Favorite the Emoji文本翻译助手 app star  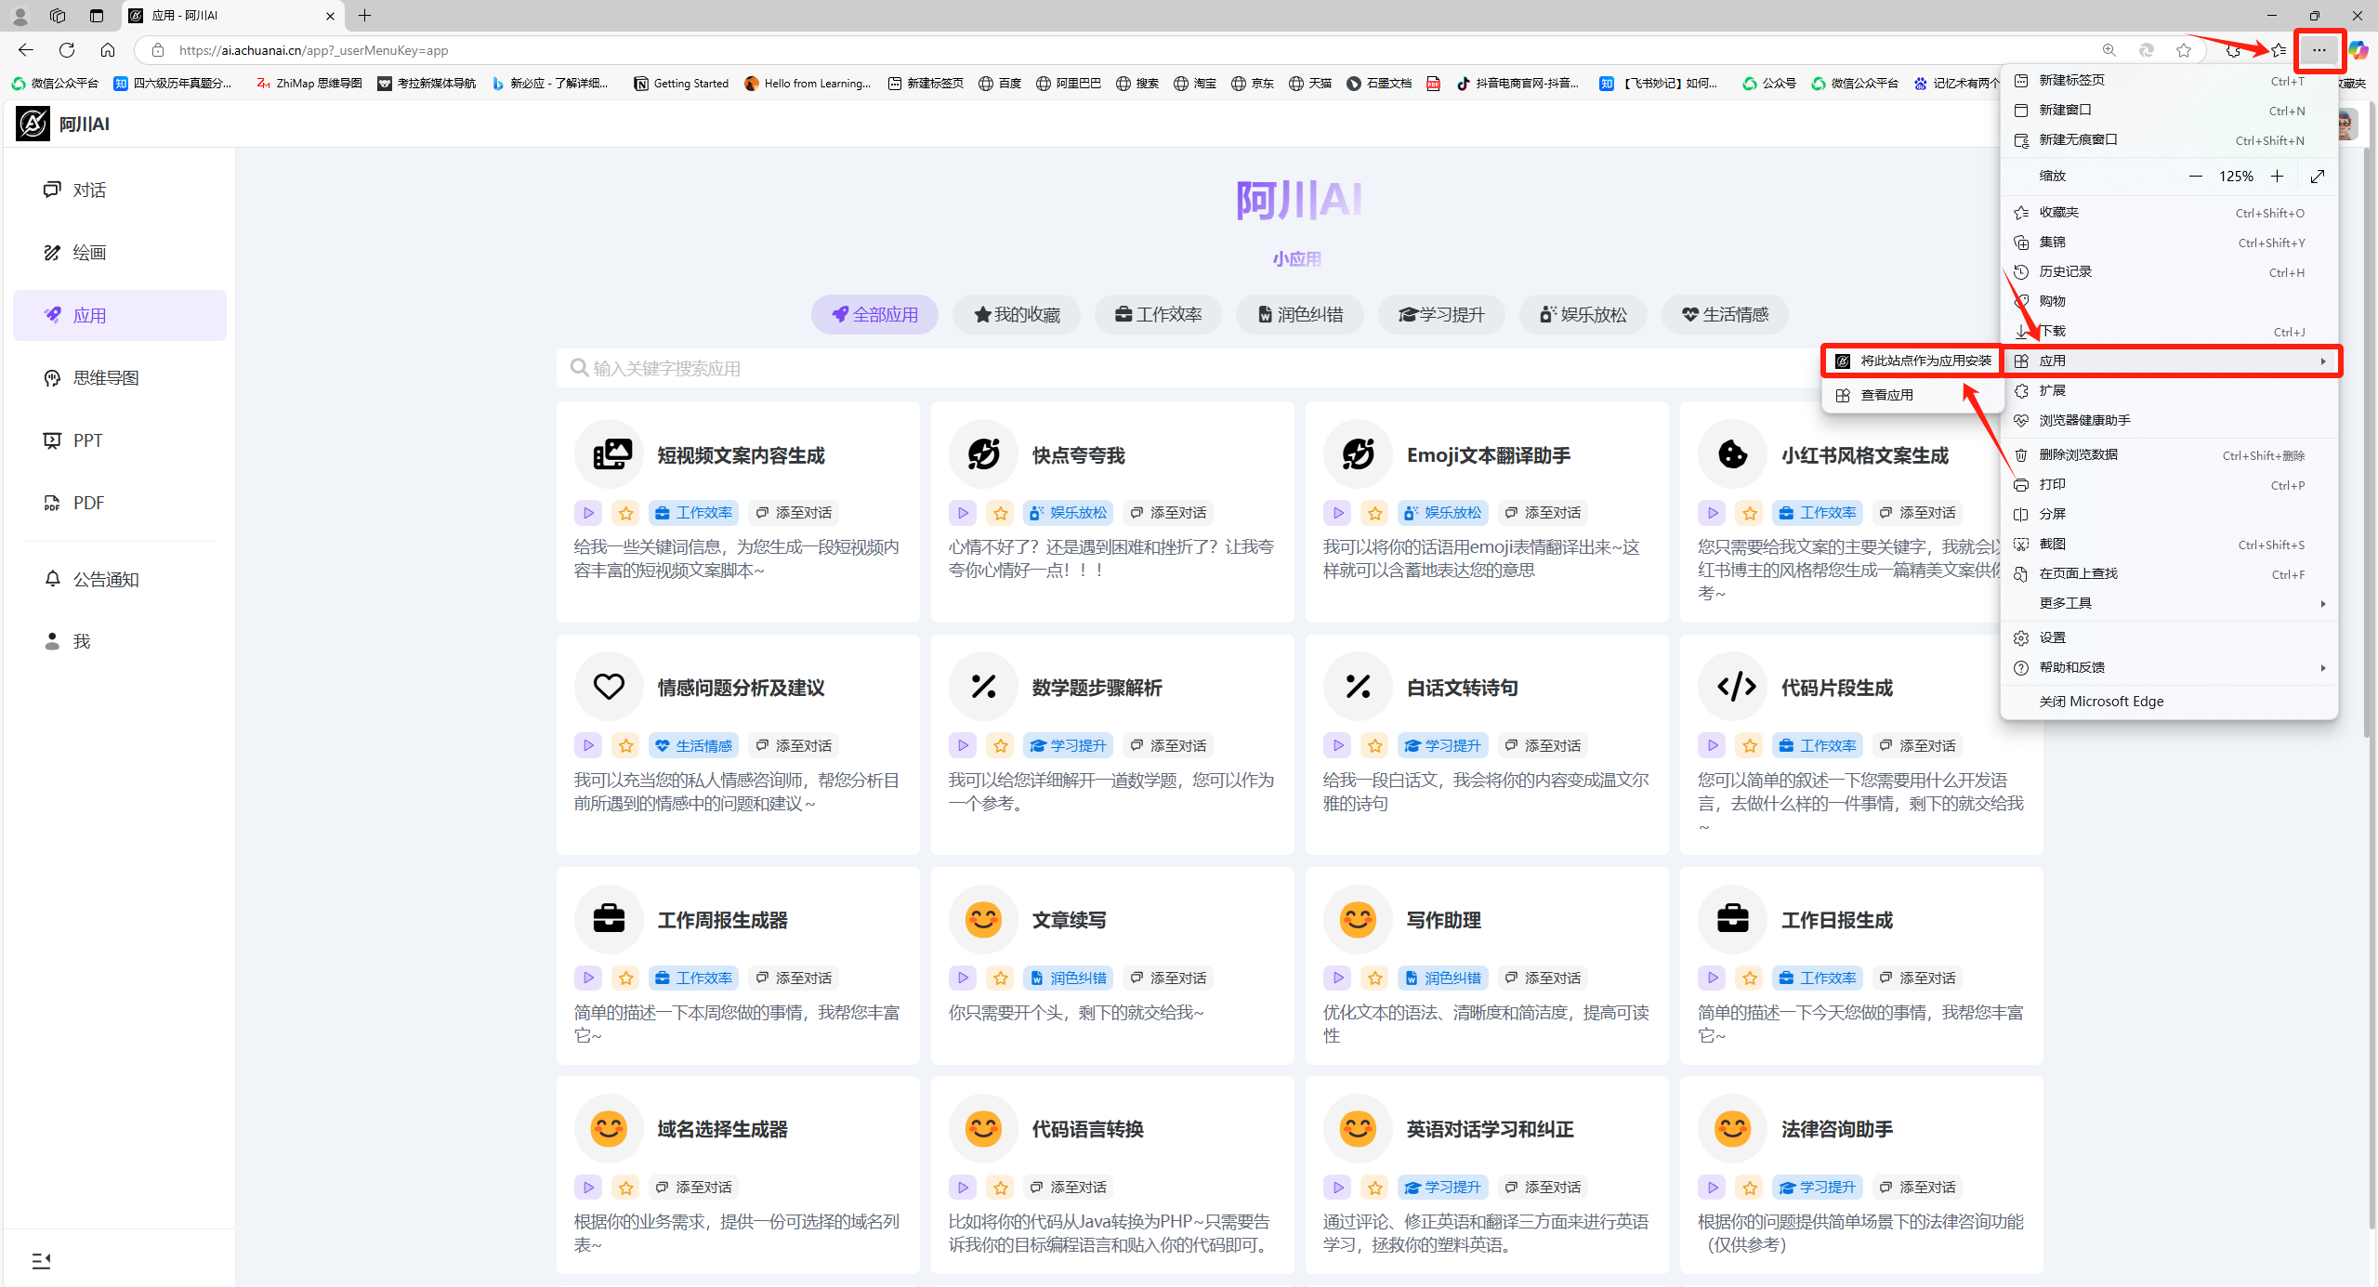(1375, 513)
